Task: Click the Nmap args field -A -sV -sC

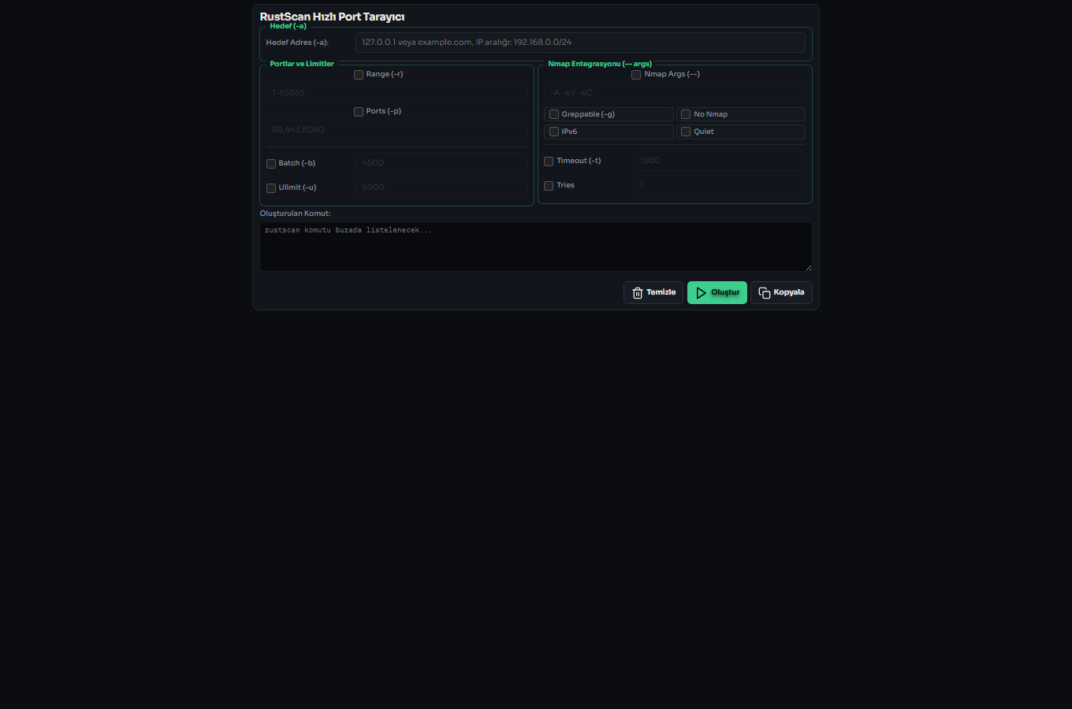Action: point(675,93)
